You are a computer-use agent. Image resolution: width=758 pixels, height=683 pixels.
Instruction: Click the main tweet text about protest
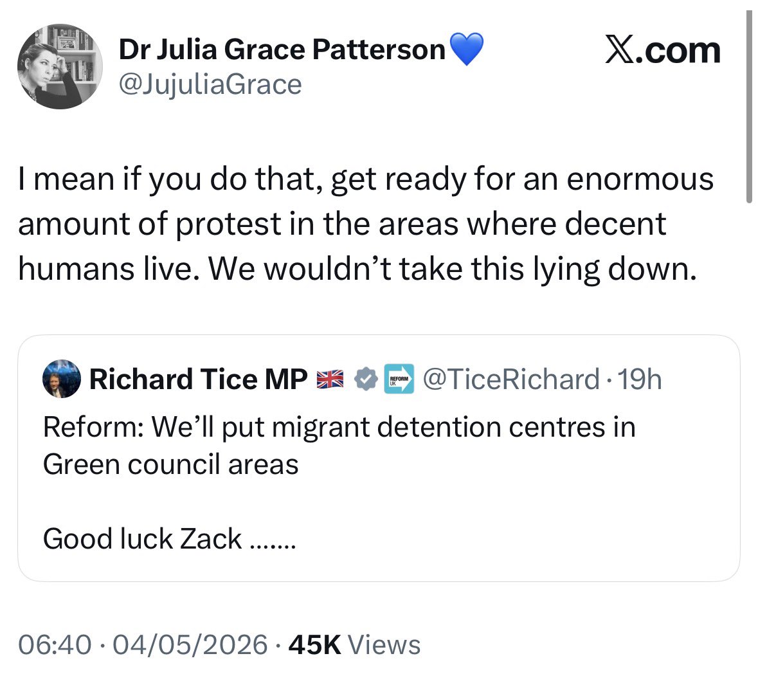pyautogui.click(x=366, y=224)
